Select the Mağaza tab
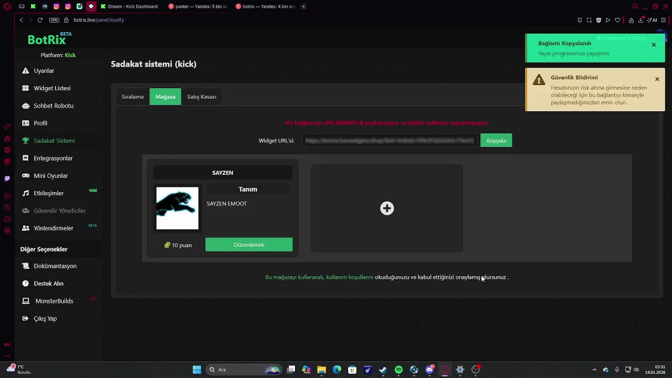This screenshot has width=672, height=378. [x=165, y=97]
